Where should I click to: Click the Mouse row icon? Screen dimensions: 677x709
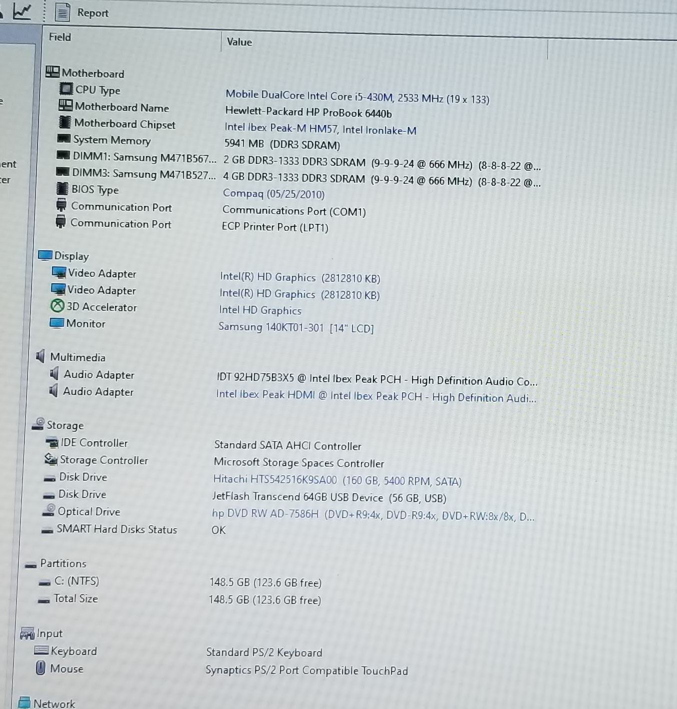click(40, 668)
